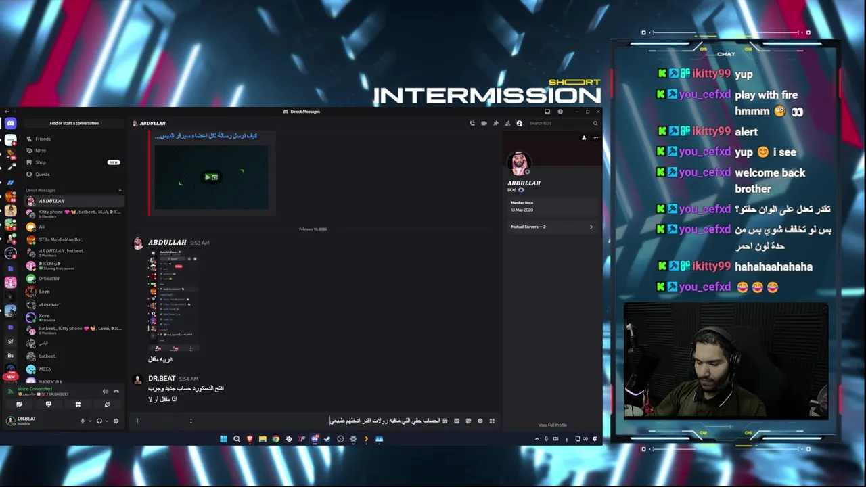
Task: Open pinned messages in the DM header
Action: point(496,123)
